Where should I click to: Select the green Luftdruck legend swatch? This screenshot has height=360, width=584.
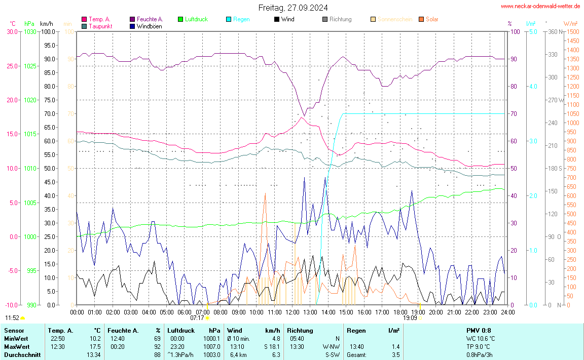pos(180,19)
